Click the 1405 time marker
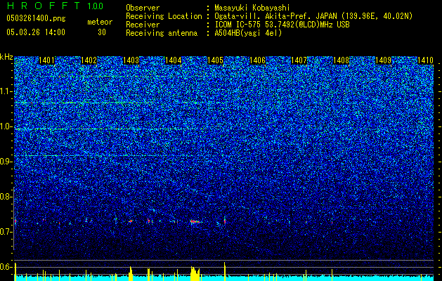The height and width of the screenshot is (281, 442). (x=215, y=60)
